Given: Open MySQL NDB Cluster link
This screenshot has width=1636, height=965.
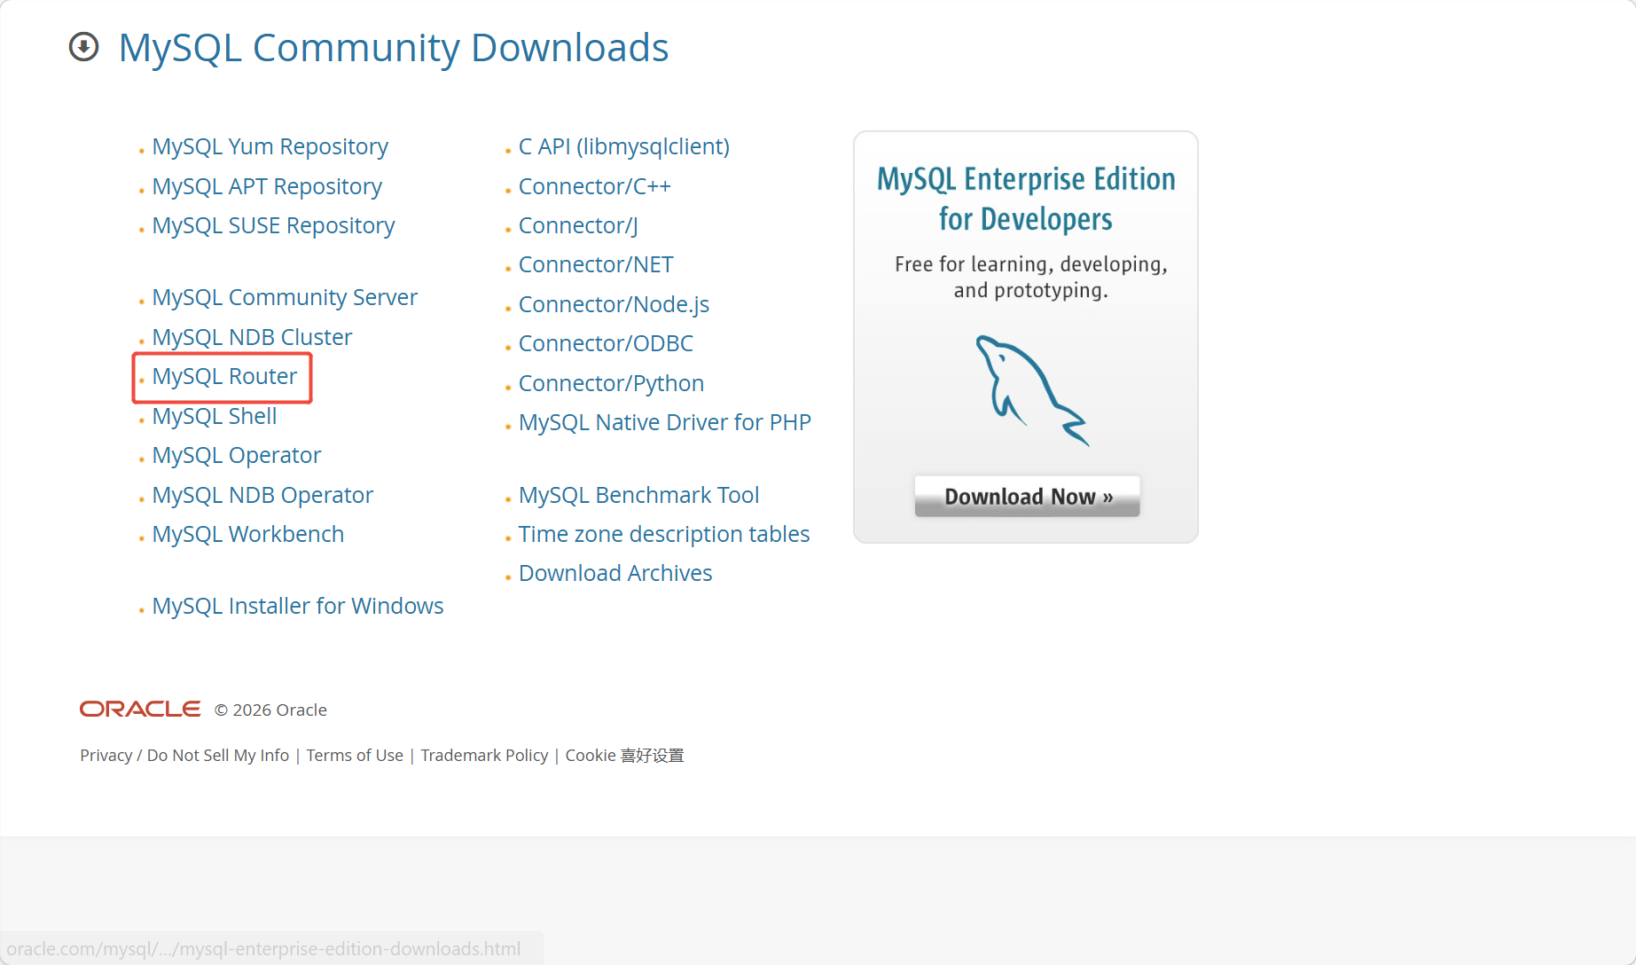Looking at the screenshot, I should point(252,337).
